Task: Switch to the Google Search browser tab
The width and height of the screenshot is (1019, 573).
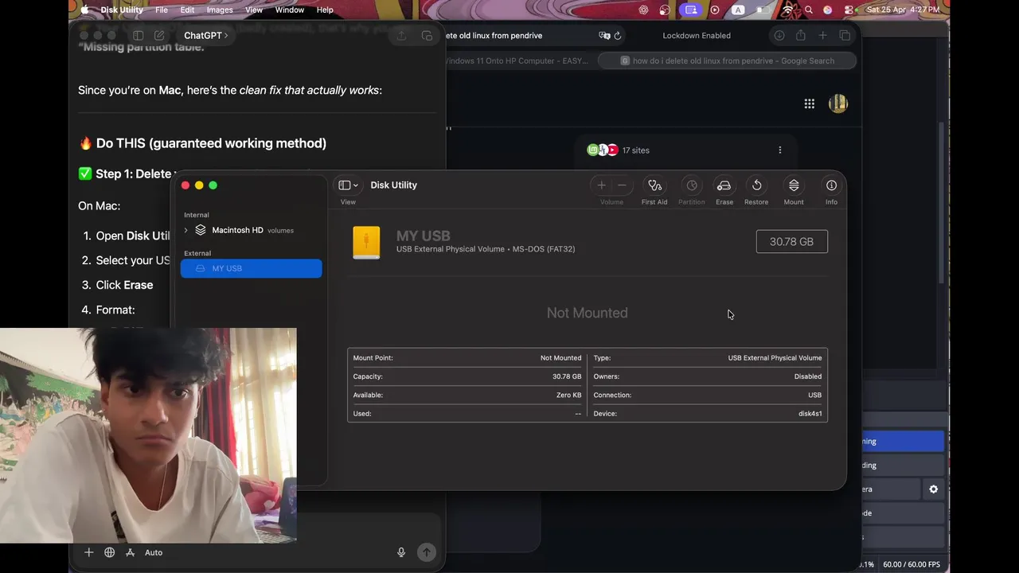Action: [728, 60]
